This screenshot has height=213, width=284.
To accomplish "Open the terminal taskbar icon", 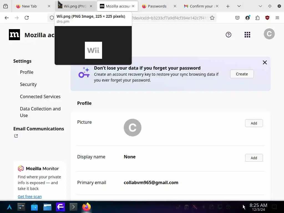I will pyautogui.click(x=73, y=207).
